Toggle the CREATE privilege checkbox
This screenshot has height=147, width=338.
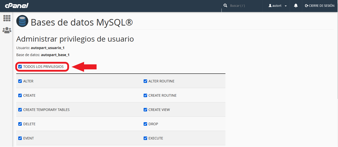(20, 95)
